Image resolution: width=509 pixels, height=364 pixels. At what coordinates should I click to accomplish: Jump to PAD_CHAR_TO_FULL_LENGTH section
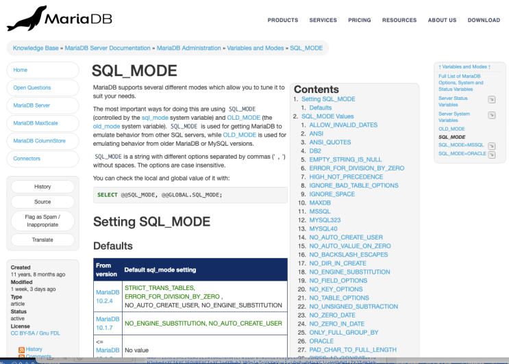tap(353, 350)
